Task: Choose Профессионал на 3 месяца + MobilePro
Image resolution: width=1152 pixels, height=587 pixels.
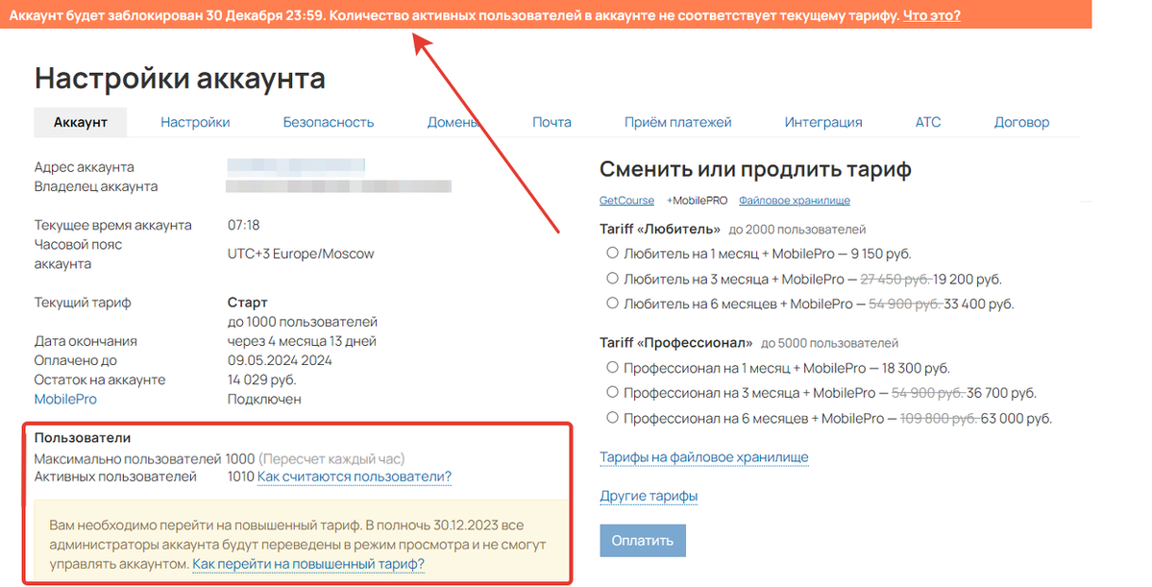Action: (612, 392)
